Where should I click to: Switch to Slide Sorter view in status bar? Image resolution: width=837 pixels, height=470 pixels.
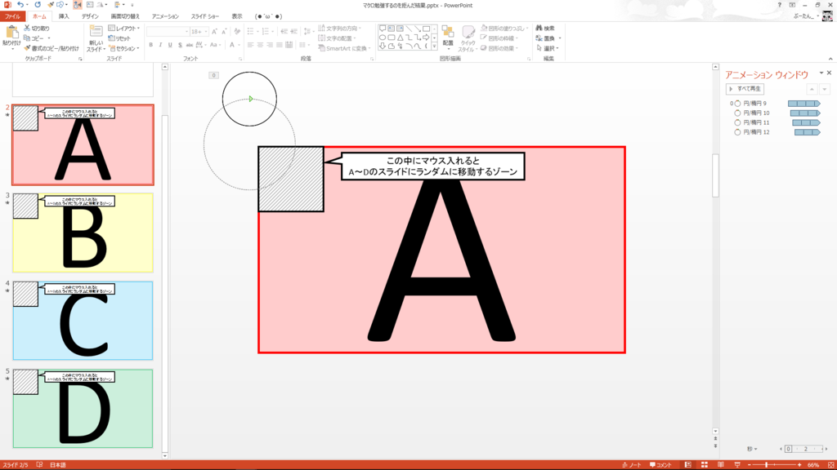pyautogui.click(x=704, y=464)
